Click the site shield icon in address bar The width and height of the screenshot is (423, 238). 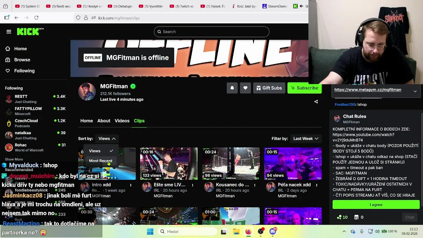pyautogui.click(x=78, y=18)
